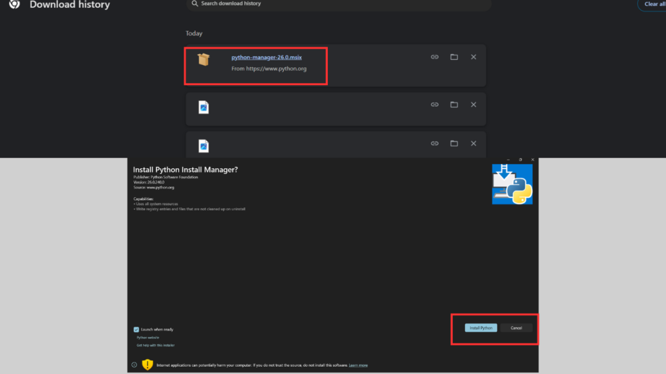Screen dimensions: 666x374
Task: Copy download link of last download row
Action: click(434, 143)
